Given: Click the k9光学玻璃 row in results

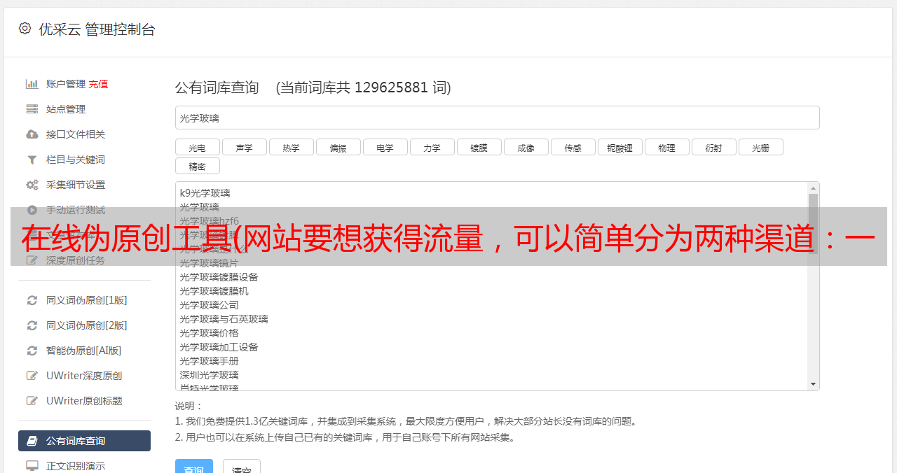Looking at the screenshot, I should 205,193.
